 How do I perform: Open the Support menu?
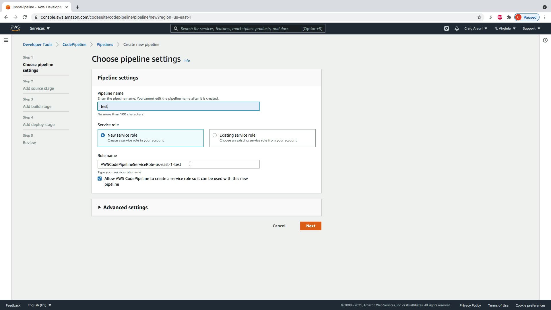[x=531, y=28]
